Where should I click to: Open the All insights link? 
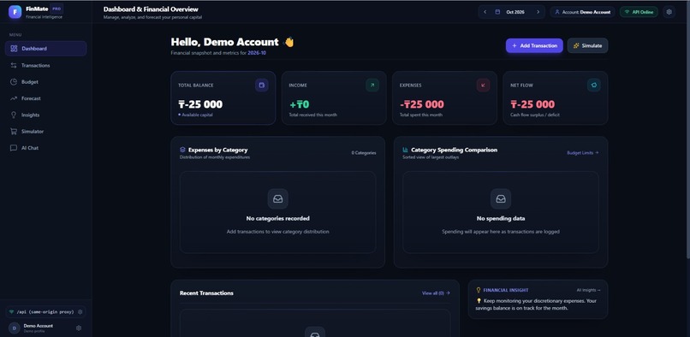tap(588, 290)
